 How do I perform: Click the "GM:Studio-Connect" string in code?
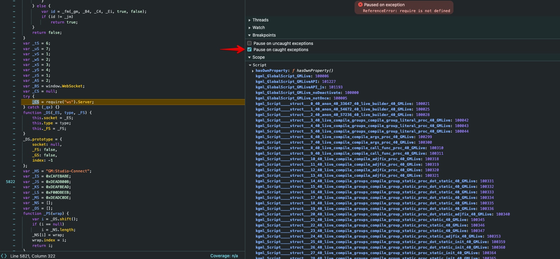pyautogui.click(x=68, y=171)
